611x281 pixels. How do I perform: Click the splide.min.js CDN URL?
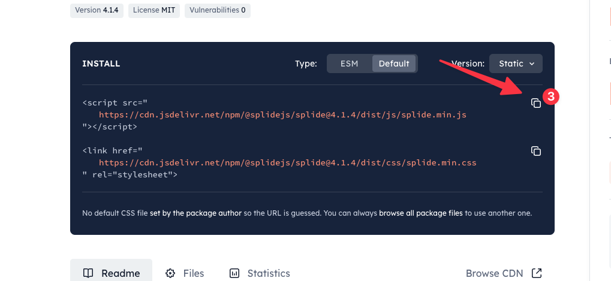point(282,115)
